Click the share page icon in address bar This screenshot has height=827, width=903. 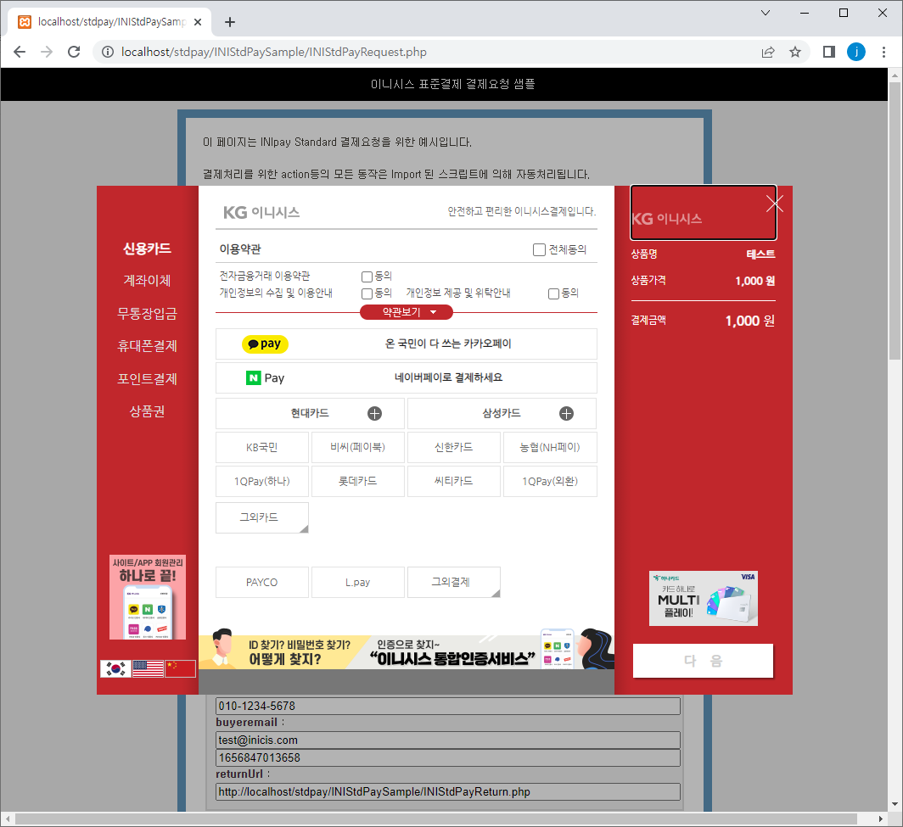[768, 52]
